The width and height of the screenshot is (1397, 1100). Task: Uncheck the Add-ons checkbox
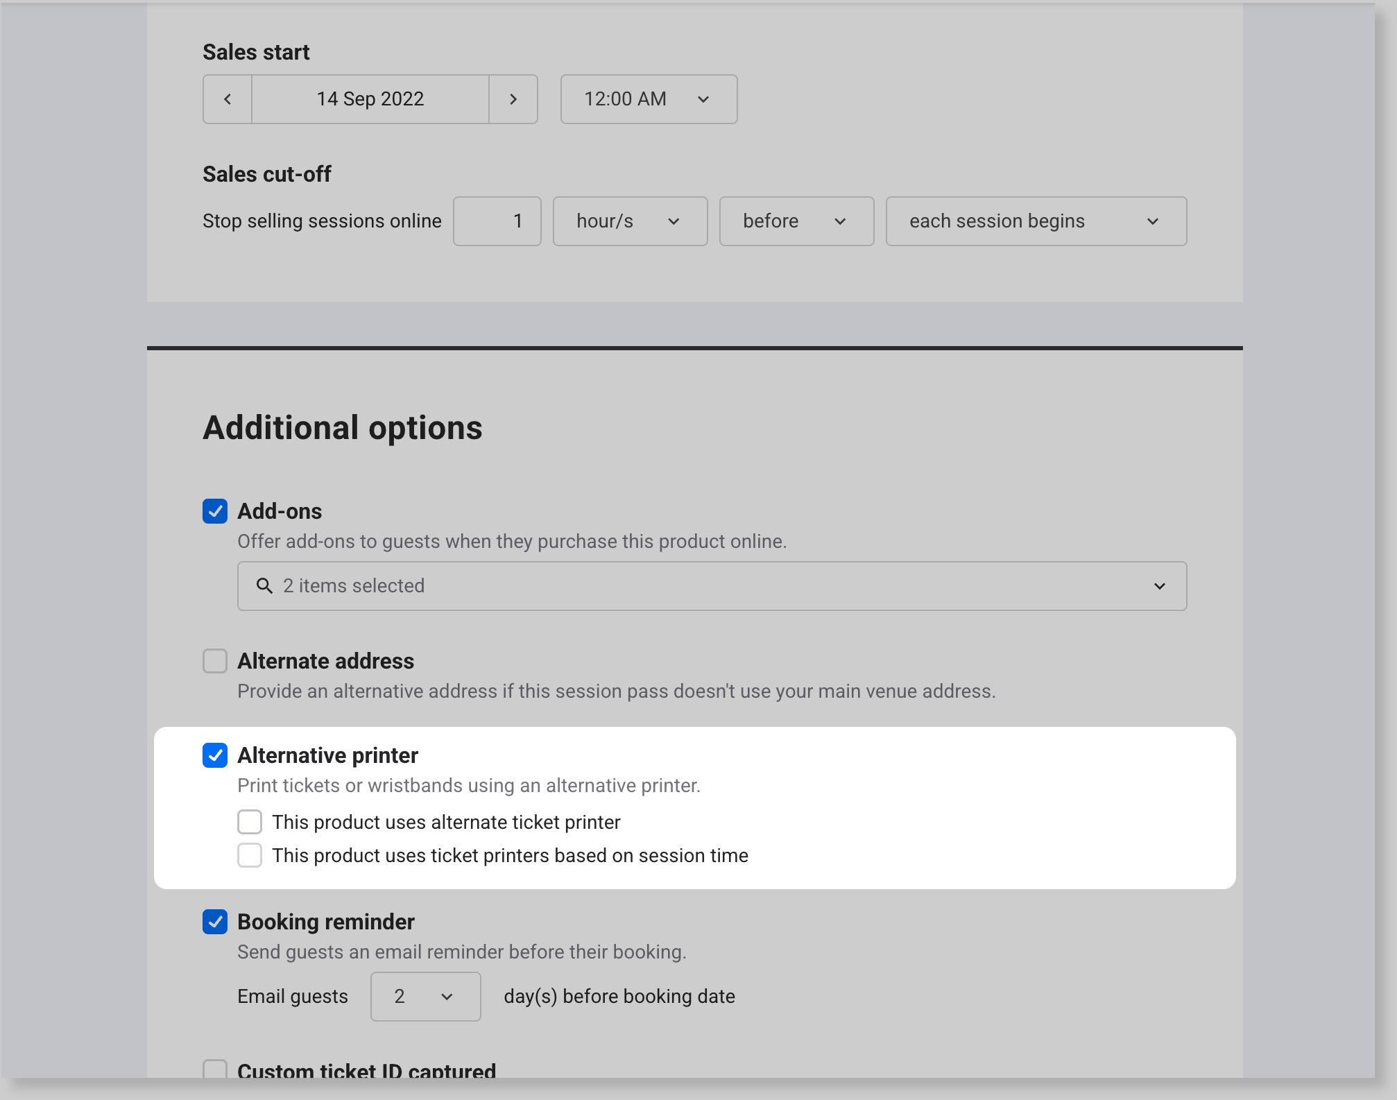point(215,511)
